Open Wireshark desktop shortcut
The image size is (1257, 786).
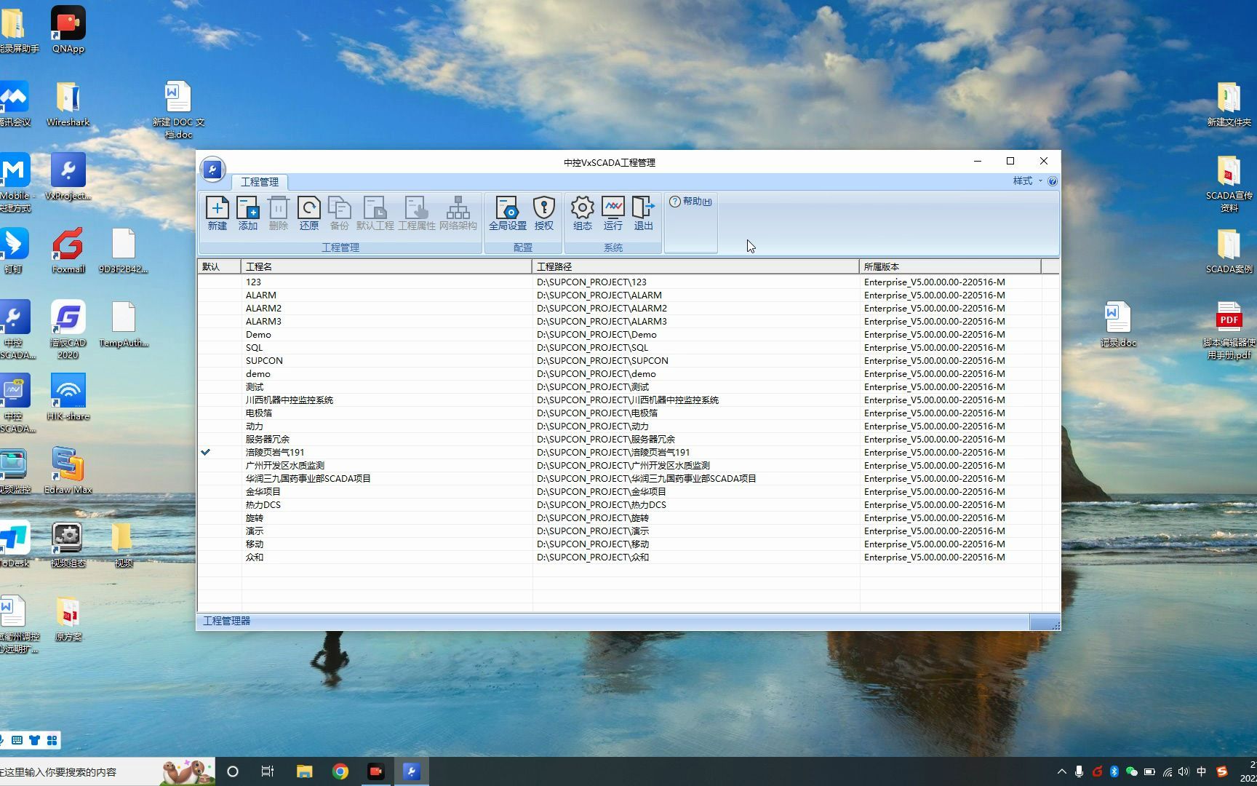[x=68, y=104]
